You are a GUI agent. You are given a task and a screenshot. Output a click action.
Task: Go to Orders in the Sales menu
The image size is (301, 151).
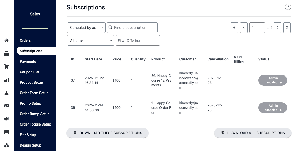[x=25, y=40]
